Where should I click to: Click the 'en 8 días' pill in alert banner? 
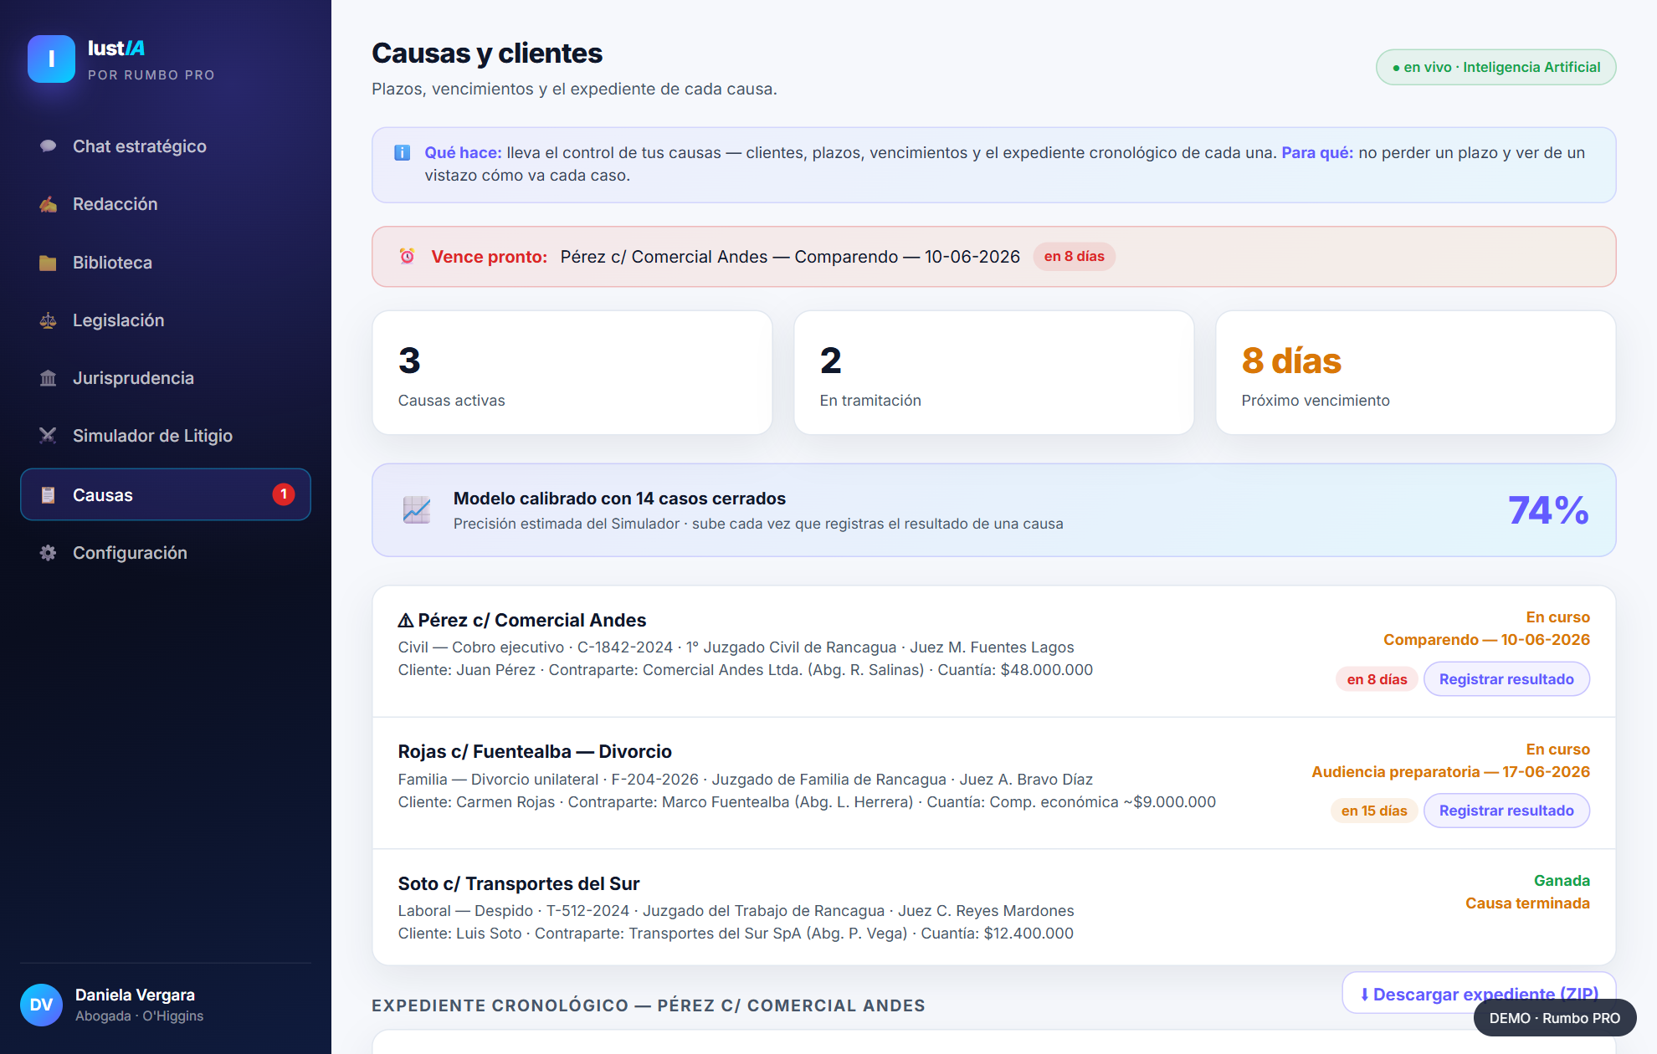coord(1074,256)
